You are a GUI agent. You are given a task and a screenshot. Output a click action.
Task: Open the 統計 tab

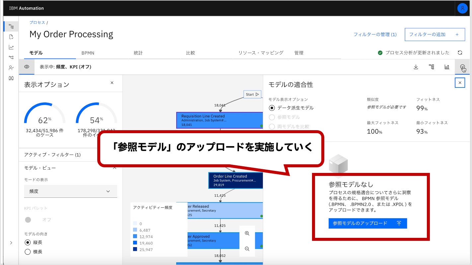click(x=138, y=52)
